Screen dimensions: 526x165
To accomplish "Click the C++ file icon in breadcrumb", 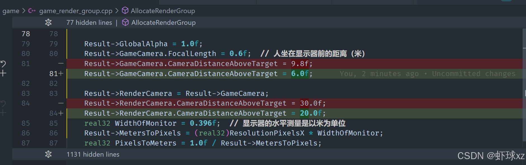I will pos(32,11).
